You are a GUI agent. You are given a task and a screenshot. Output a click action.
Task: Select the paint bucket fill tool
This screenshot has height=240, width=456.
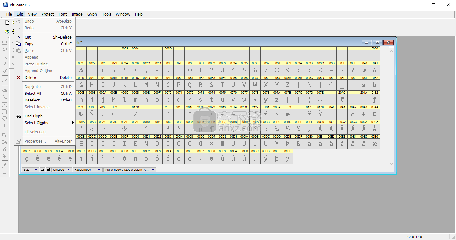tap(4, 90)
